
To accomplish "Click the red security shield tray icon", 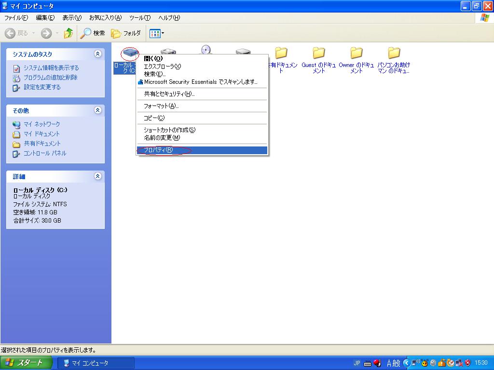I will (x=467, y=363).
